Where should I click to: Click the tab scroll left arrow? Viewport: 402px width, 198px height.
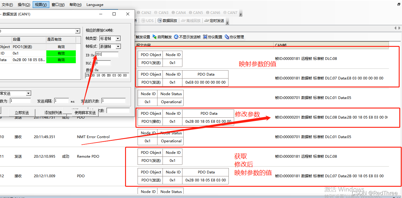pos(395,28)
